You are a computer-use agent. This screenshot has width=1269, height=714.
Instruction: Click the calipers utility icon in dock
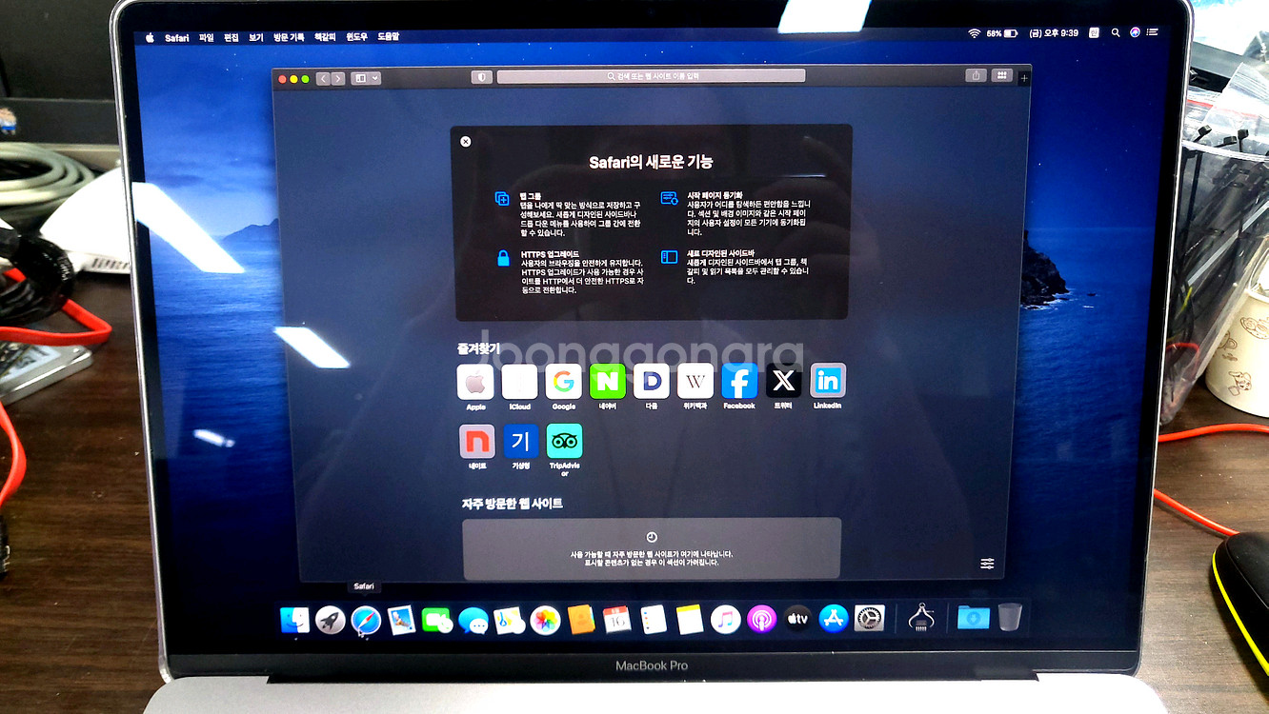click(921, 617)
